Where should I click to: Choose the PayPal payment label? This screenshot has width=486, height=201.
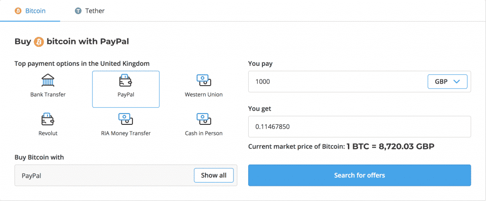coord(125,95)
